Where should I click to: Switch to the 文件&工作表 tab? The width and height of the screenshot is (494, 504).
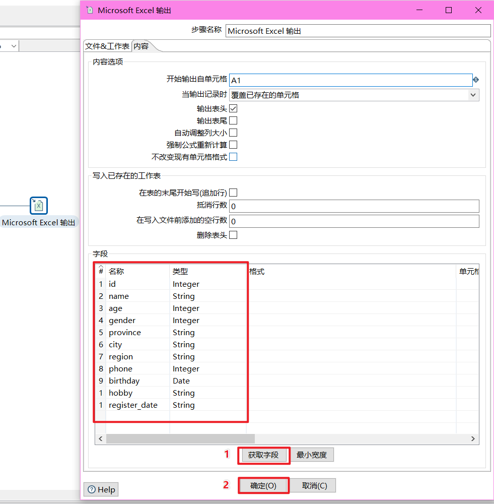(x=107, y=46)
